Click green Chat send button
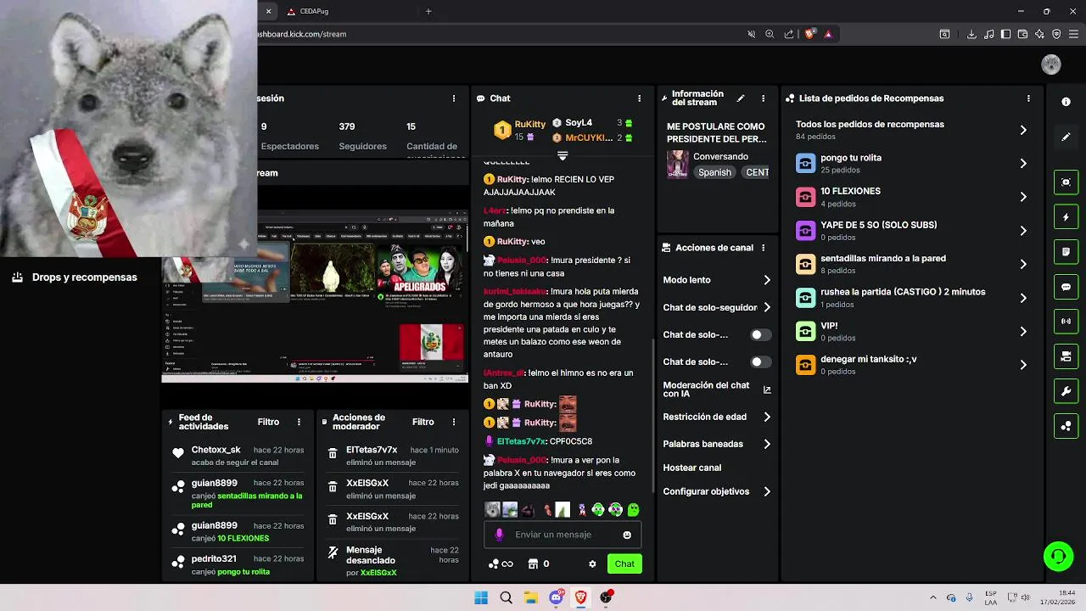 point(624,563)
